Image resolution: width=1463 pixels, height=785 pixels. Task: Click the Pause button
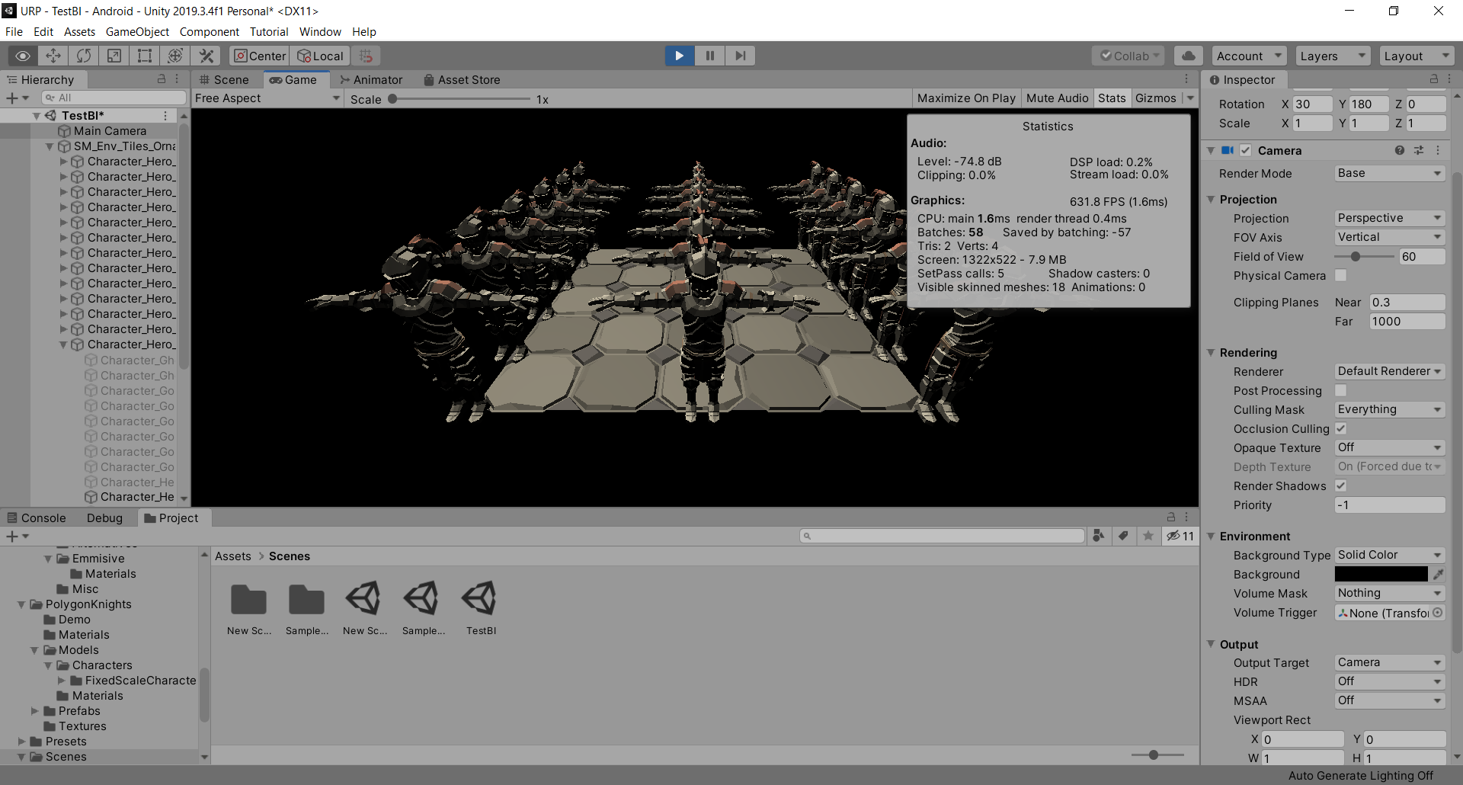tap(709, 56)
